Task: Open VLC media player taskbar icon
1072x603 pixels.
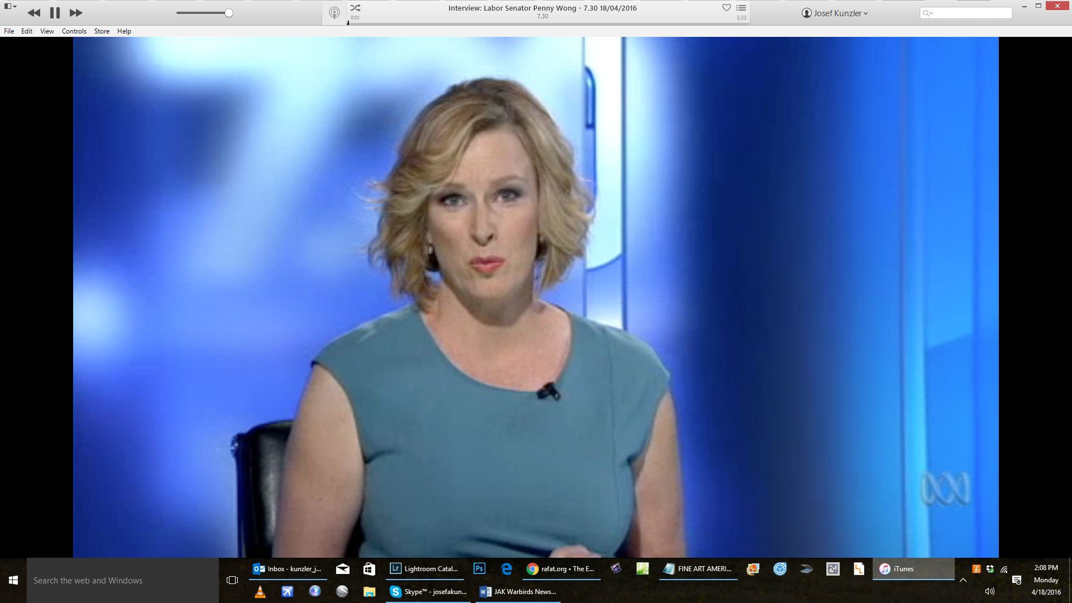Action: (x=260, y=592)
